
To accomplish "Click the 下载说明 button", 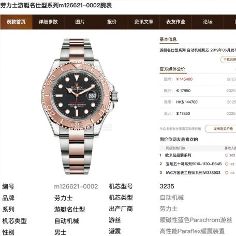I will point(228,60).
